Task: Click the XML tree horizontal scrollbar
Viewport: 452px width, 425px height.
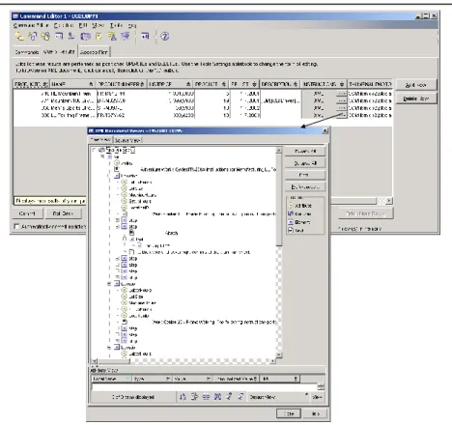Action: click(x=184, y=361)
